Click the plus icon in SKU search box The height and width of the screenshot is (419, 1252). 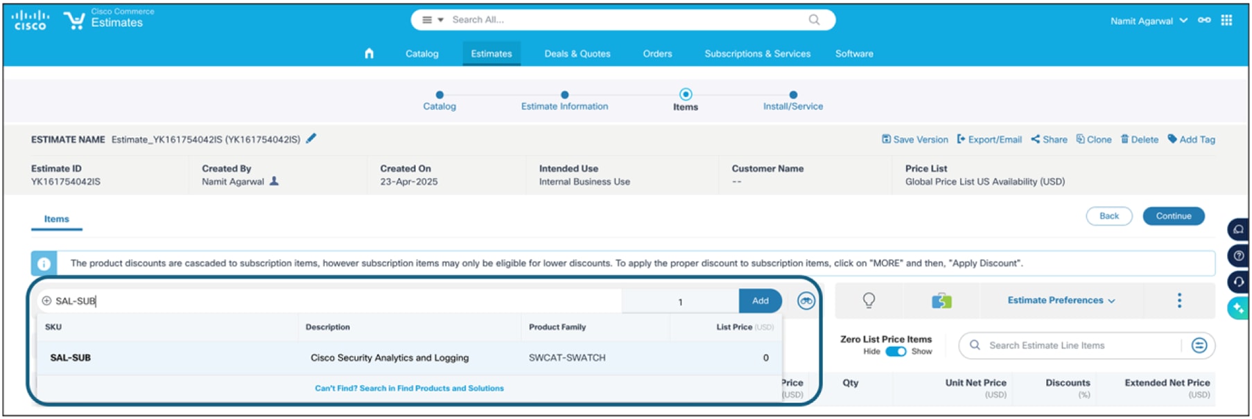click(46, 301)
